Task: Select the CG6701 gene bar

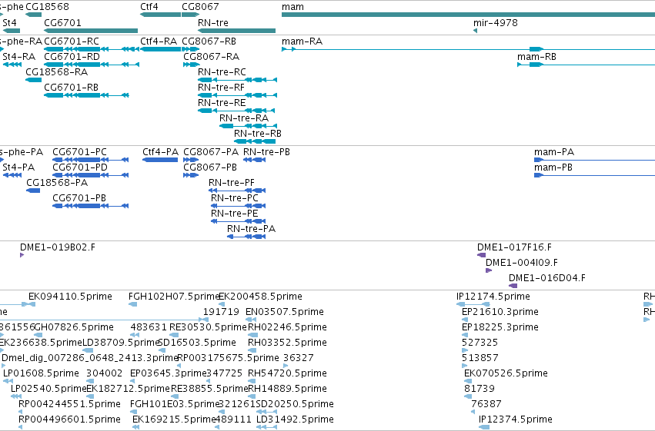Action: pyautogui.click(x=91, y=31)
